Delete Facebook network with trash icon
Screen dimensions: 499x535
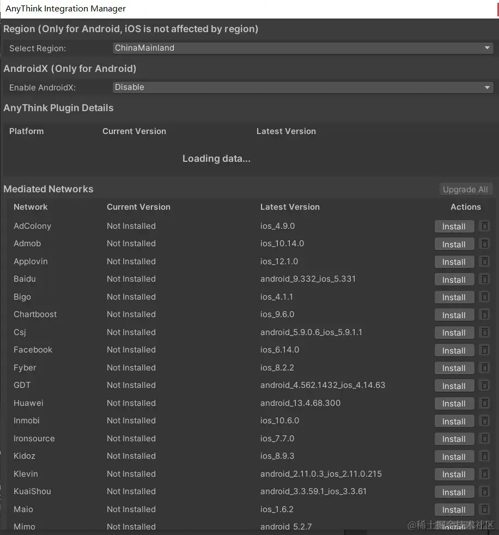tap(484, 350)
